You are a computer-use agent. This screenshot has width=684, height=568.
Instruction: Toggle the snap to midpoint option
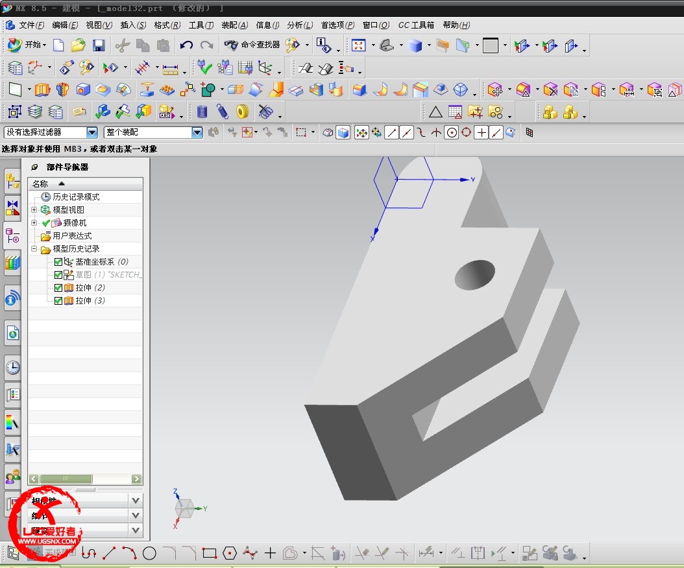tap(406, 132)
